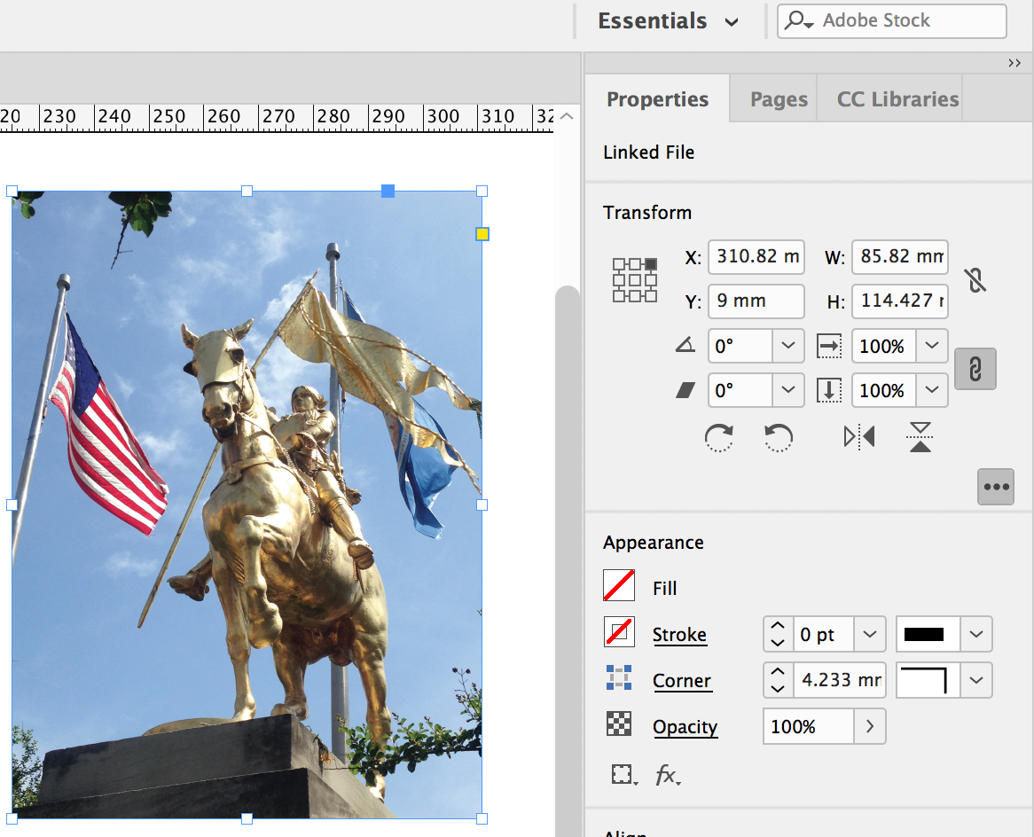
Task: Edit the X position field
Action: pyautogui.click(x=756, y=256)
